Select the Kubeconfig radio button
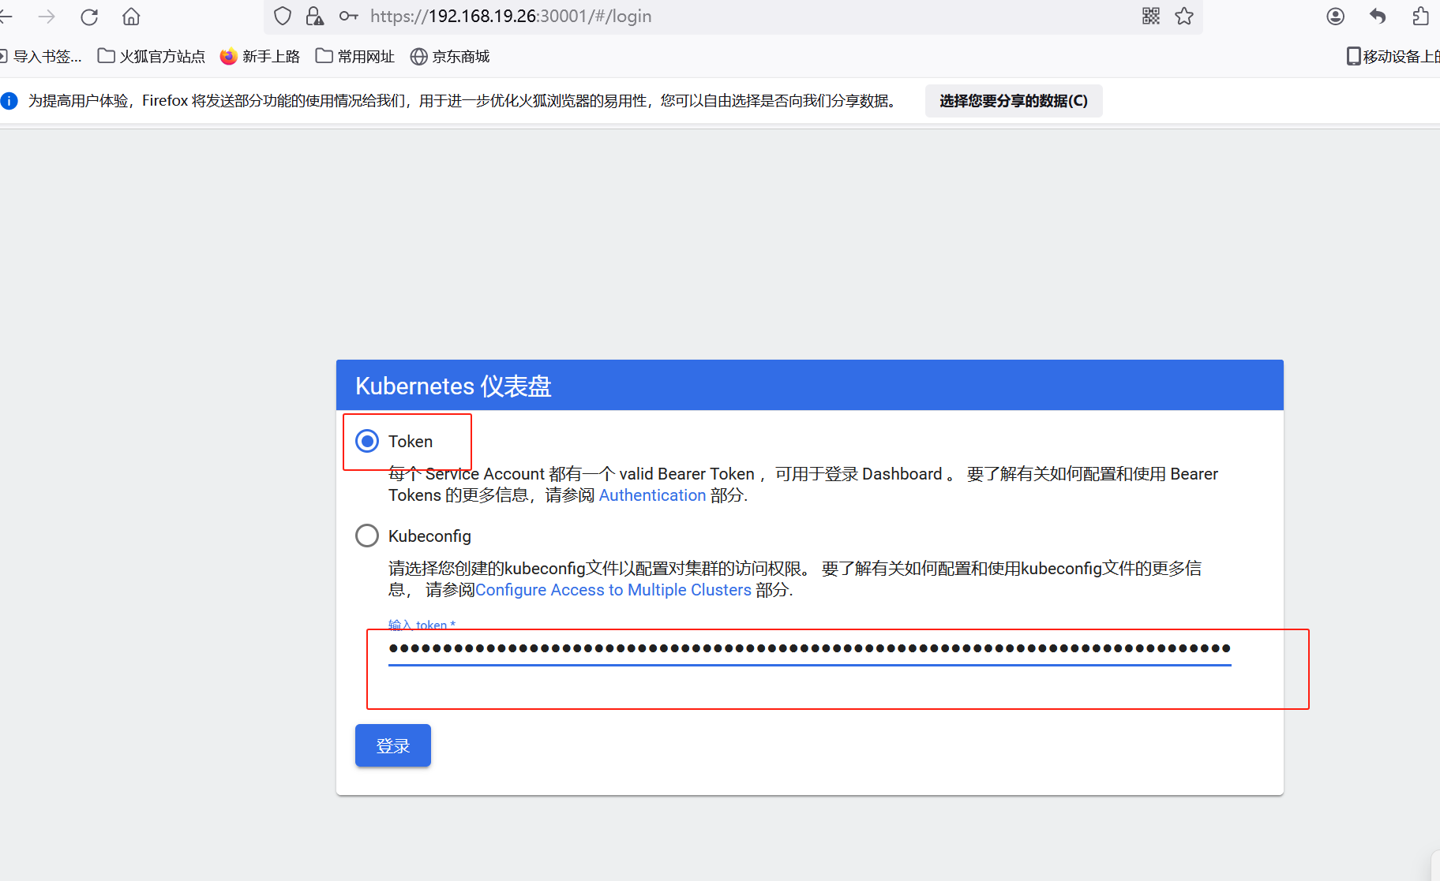This screenshot has width=1440, height=881. pos(367,536)
